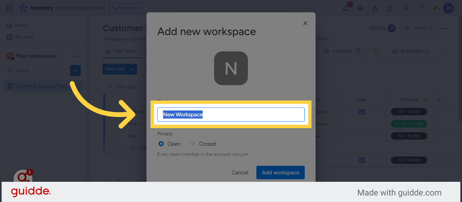Click the Automate robot icon
This screenshot has width=462, height=202.
[394, 51]
